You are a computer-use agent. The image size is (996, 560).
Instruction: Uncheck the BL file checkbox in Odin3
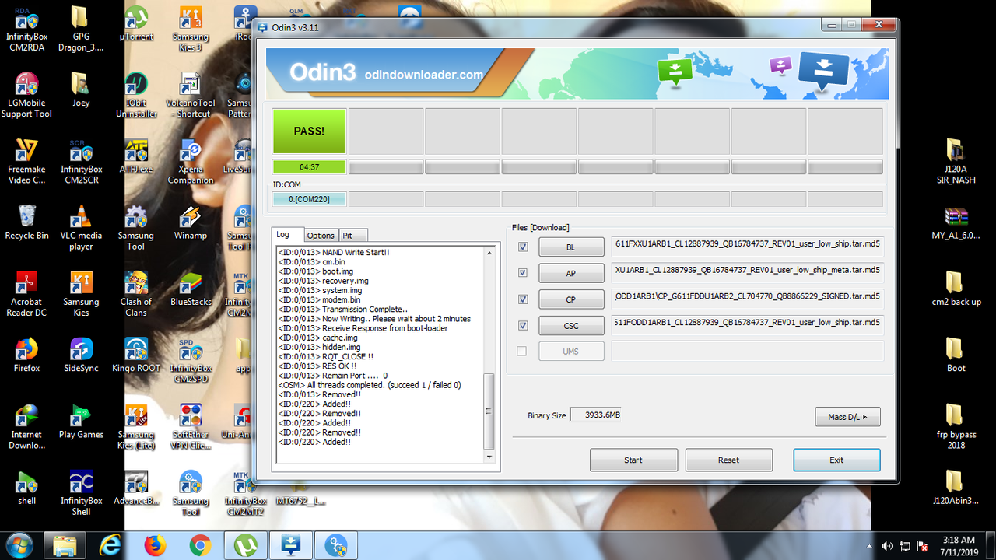pyautogui.click(x=523, y=247)
